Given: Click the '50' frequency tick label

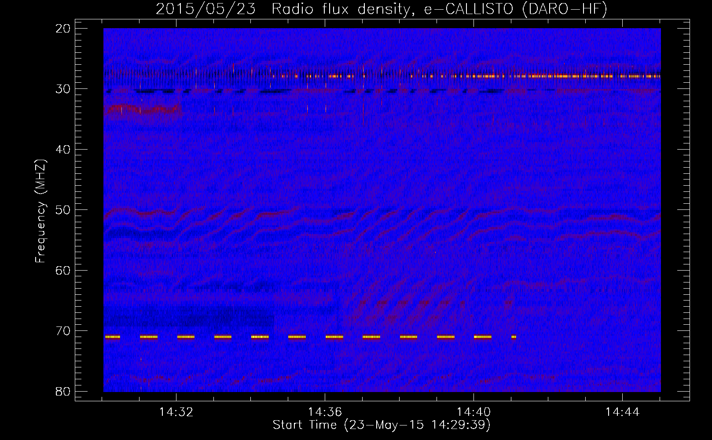Looking at the screenshot, I should pos(63,210).
